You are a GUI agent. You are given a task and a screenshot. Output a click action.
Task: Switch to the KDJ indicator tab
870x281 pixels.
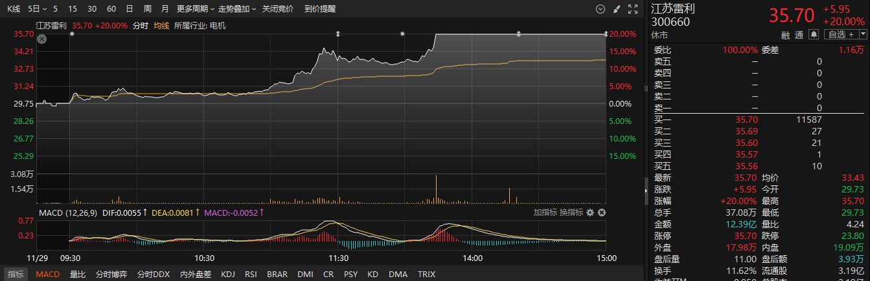coord(227,274)
